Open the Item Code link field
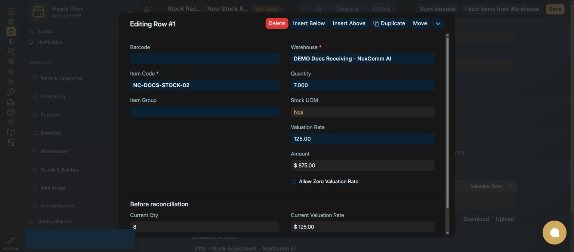The width and height of the screenshot is (574, 252). (205, 85)
